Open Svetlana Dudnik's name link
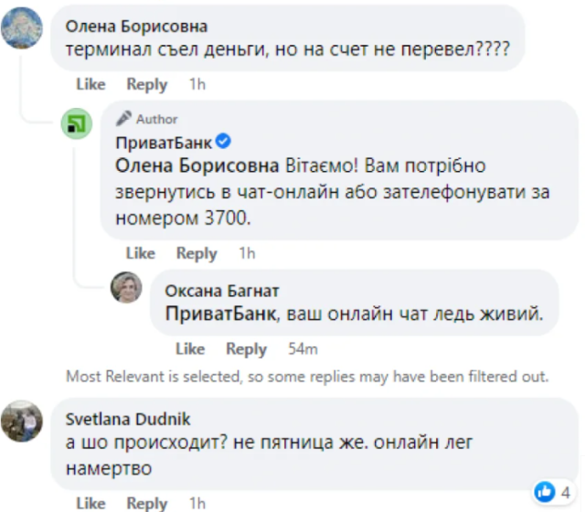The image size is (585, 512). (114, 420)
